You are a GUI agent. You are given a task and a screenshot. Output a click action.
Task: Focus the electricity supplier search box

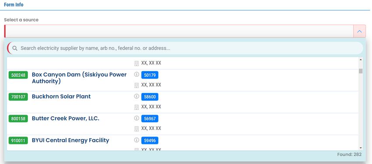point(185,48)
